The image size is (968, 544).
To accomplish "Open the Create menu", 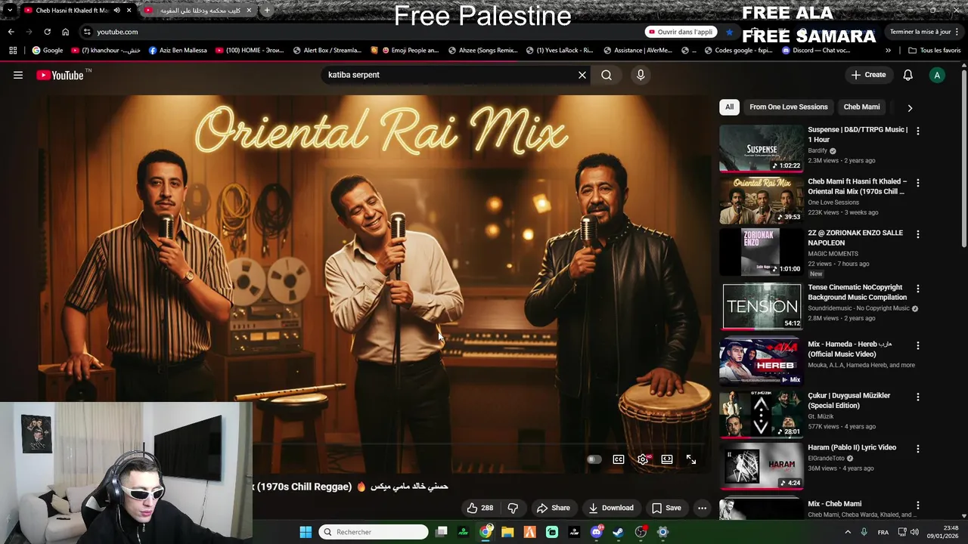I will (868, 75).
